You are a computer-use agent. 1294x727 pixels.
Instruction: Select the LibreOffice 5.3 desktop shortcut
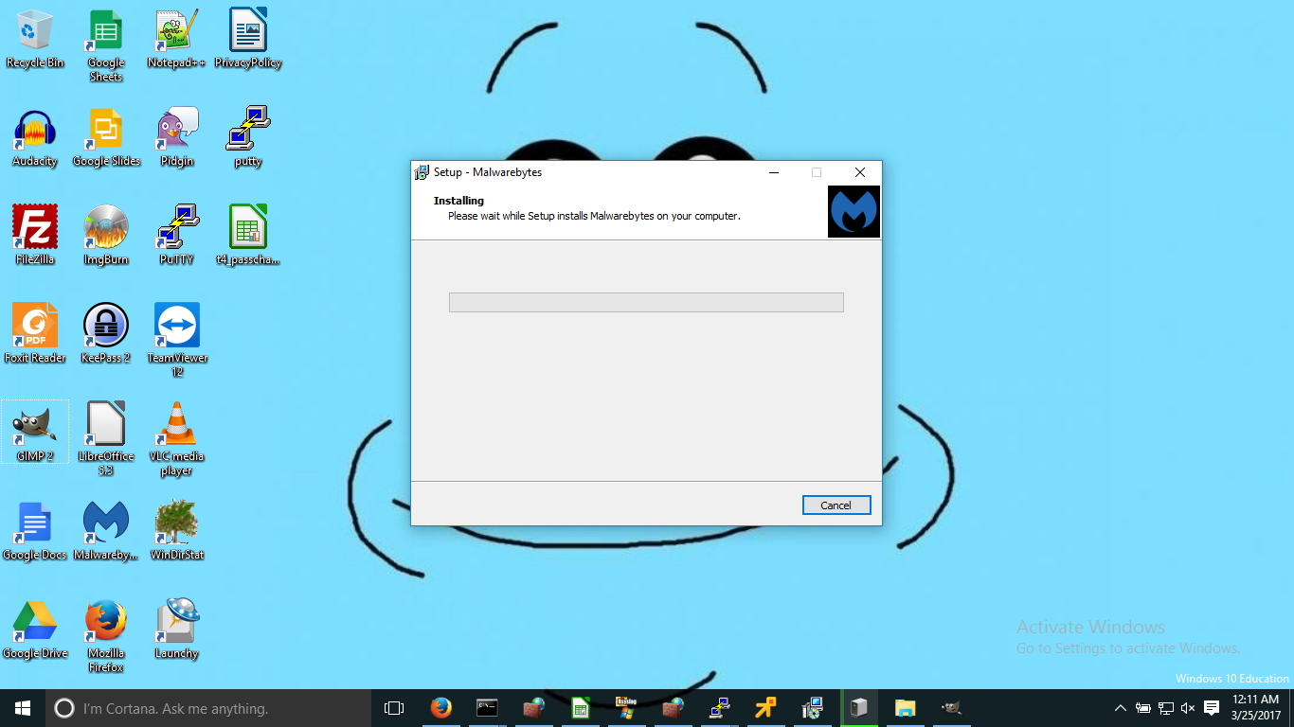tap(106, 438)
